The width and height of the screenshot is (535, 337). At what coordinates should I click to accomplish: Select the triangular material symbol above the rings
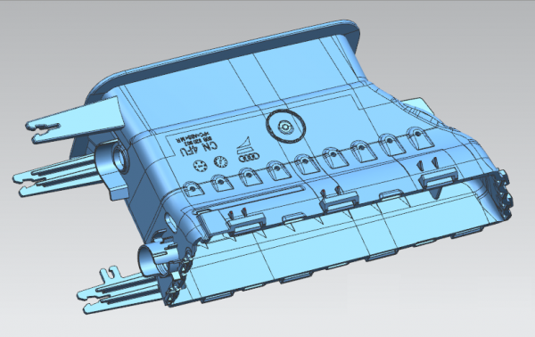[244, 143]
